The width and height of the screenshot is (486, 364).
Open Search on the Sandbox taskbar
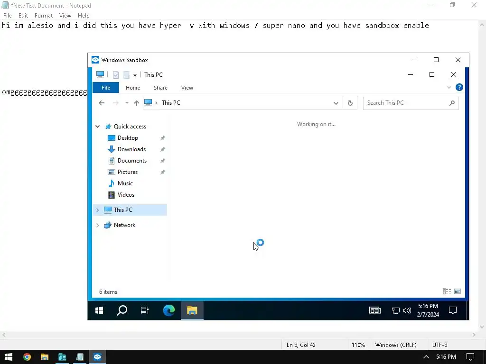click(122, 310)
